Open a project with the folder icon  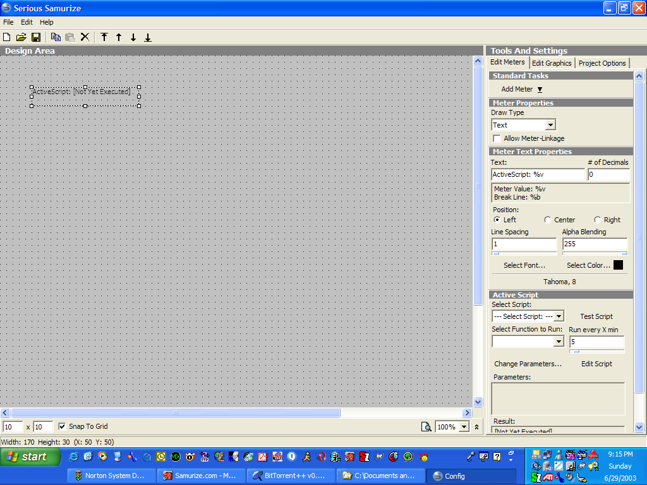[21, 37]
